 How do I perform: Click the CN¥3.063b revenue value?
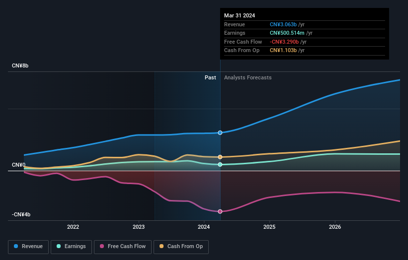click(x=283, y=24)
